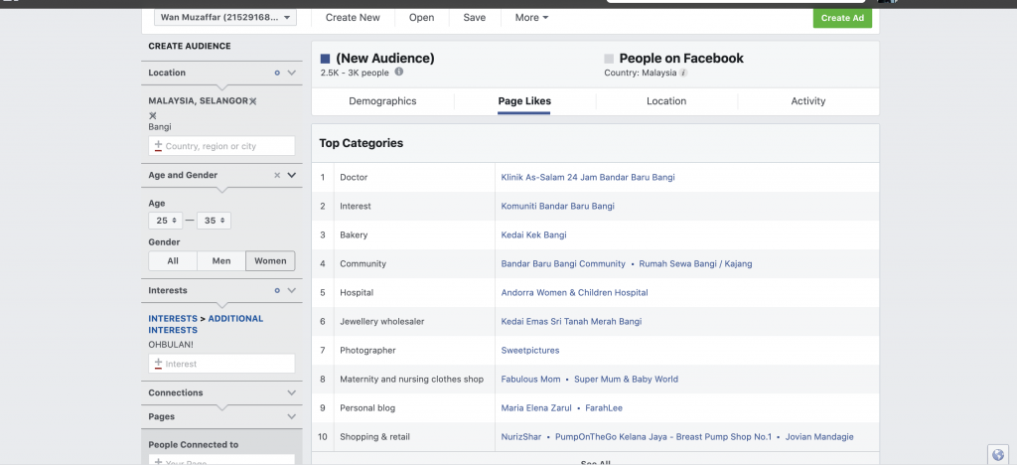Switch to Activity tab

[808, 101]
